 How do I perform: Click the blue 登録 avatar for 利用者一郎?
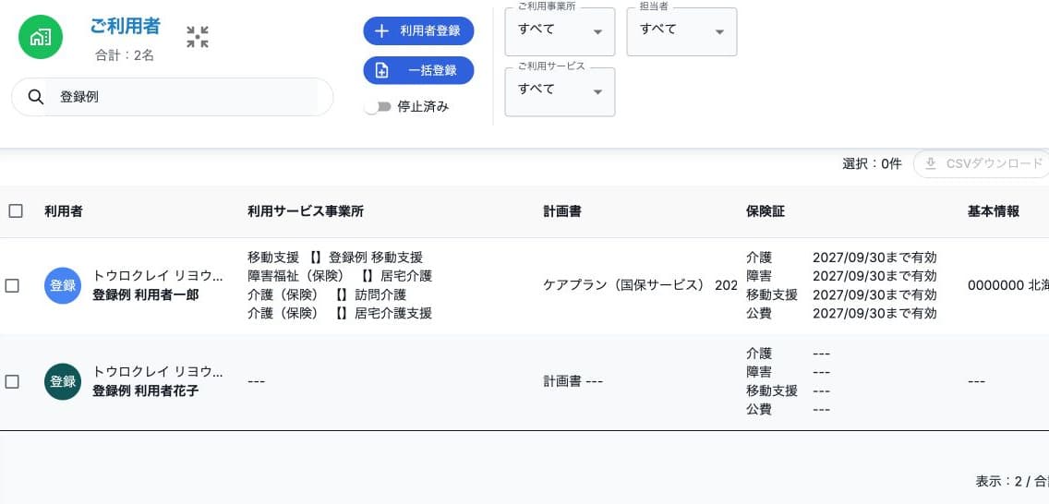click(x=63, y=285)
